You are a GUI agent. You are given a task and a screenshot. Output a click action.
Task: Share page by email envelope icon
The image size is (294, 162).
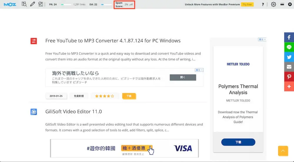(289, 67)
